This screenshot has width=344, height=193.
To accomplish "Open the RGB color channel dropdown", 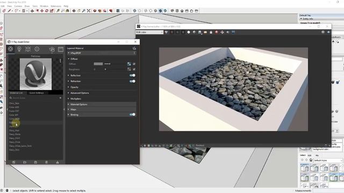I will (149, 32).
